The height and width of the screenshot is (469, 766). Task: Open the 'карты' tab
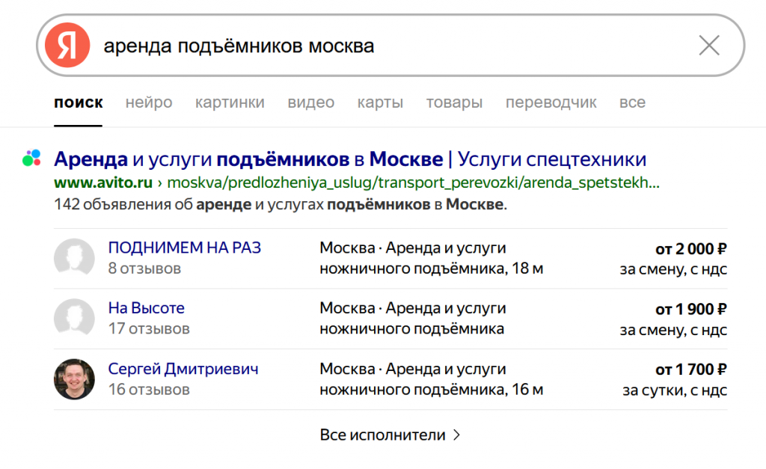pos(380,102)
